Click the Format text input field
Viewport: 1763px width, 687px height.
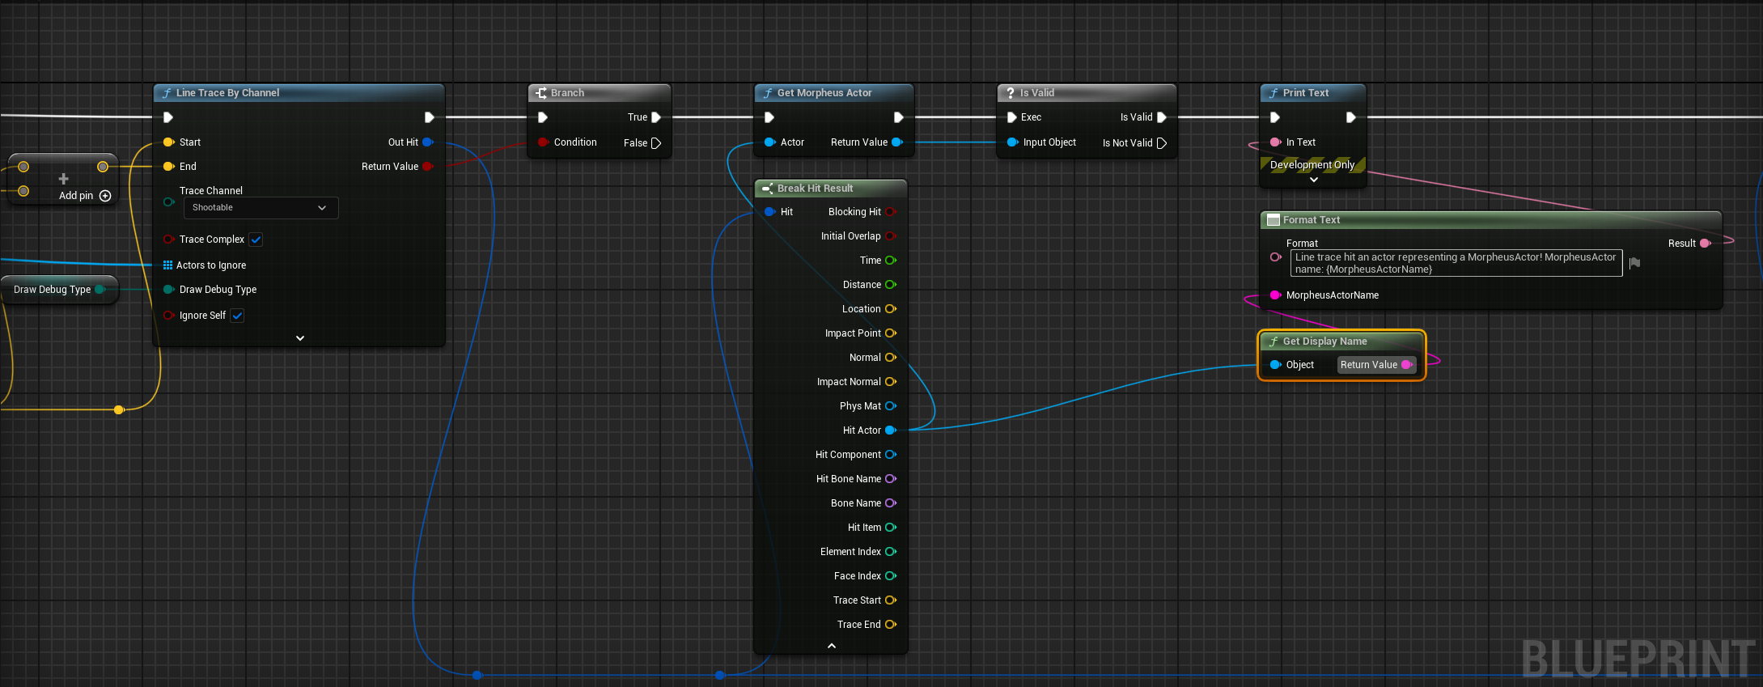tap(1455, 263)
